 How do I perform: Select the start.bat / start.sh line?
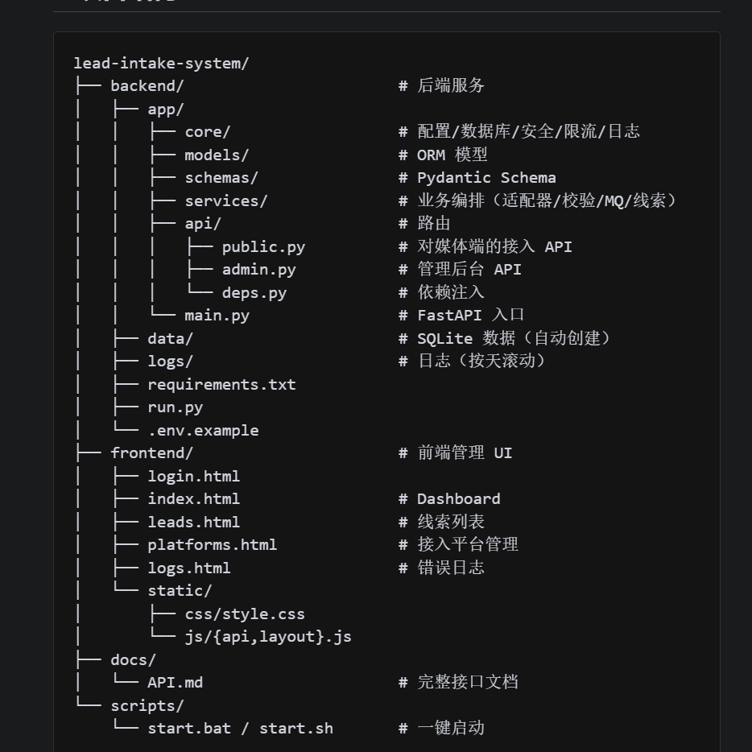point(240,729)
